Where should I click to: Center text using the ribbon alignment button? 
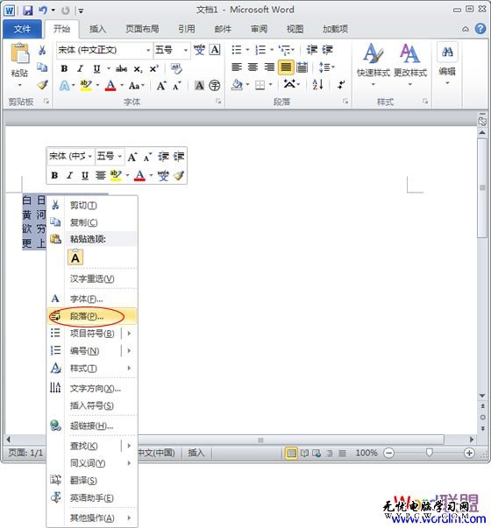pyautogui.click(x=253, y=67)
